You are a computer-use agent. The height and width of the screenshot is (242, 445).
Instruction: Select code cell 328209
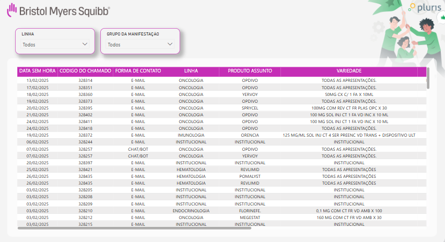click(86, 204)
